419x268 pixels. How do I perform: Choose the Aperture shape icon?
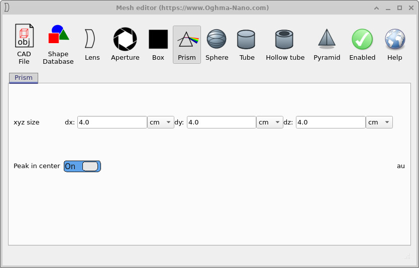pyautogui.click(x=125, y=44)
